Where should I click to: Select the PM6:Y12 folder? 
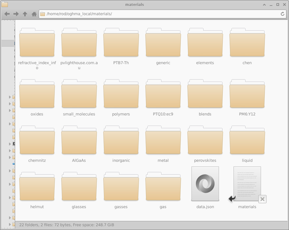tap(247, 93)
